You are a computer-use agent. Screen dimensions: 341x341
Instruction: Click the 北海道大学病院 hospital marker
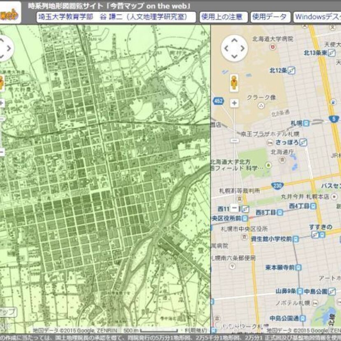coord(272,47)
